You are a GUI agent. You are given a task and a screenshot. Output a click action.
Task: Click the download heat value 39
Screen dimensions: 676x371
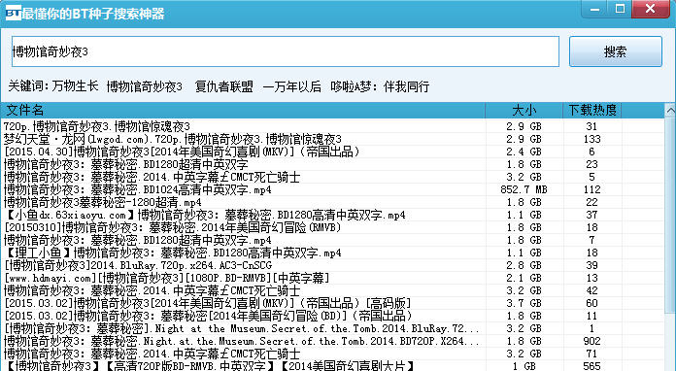click(591, 265)
